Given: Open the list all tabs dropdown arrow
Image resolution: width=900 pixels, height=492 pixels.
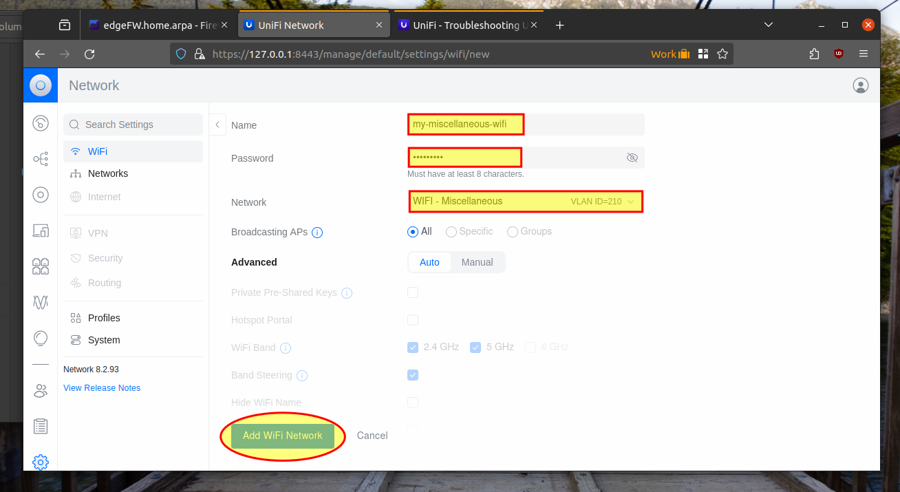Looking at the screenshot, I should [x=769, y=25].
